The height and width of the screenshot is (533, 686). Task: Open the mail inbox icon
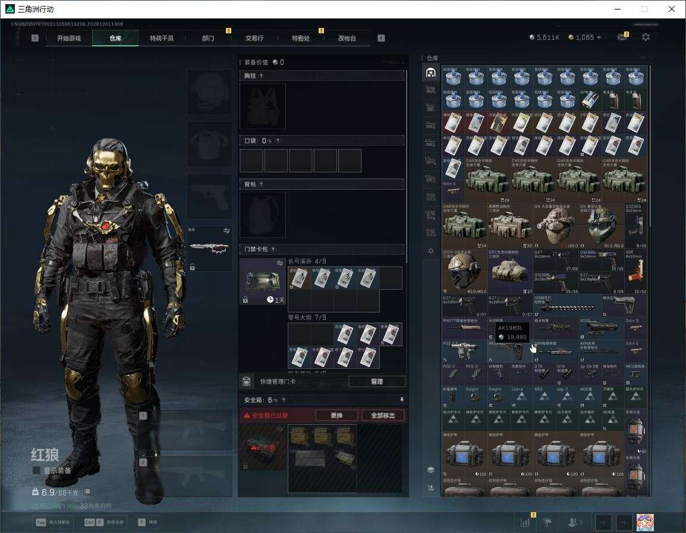point(622,37)
